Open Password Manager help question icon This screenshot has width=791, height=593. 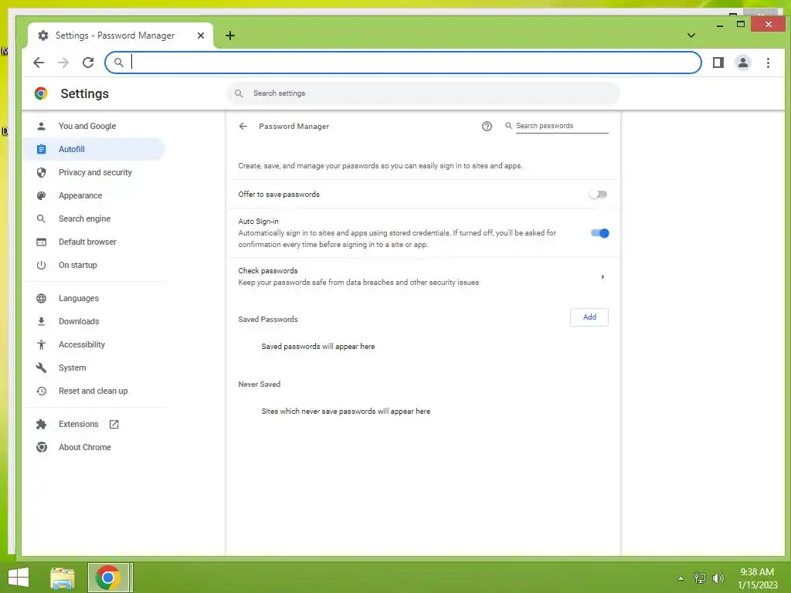(x=487, y=126)
